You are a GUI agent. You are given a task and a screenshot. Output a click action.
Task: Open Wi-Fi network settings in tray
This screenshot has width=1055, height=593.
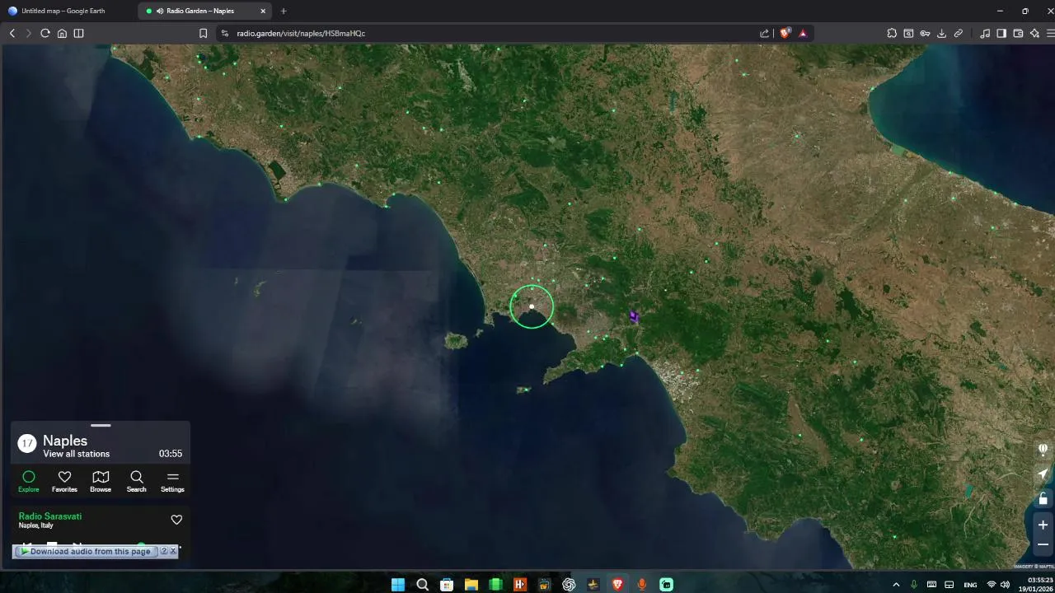pyautogui.click(x=992, y=585)
